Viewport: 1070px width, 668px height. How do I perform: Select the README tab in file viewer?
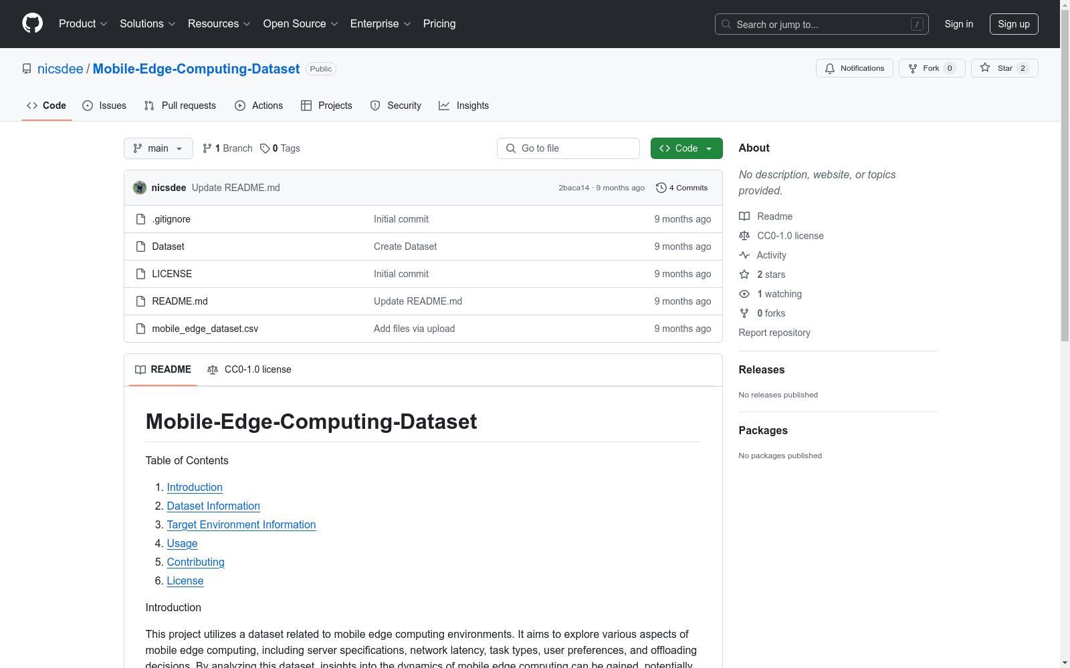click(163, 369)
